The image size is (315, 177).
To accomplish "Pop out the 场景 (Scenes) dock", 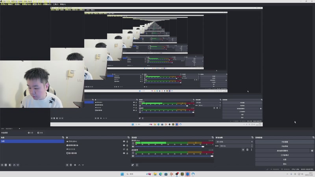I will [63, 137].
